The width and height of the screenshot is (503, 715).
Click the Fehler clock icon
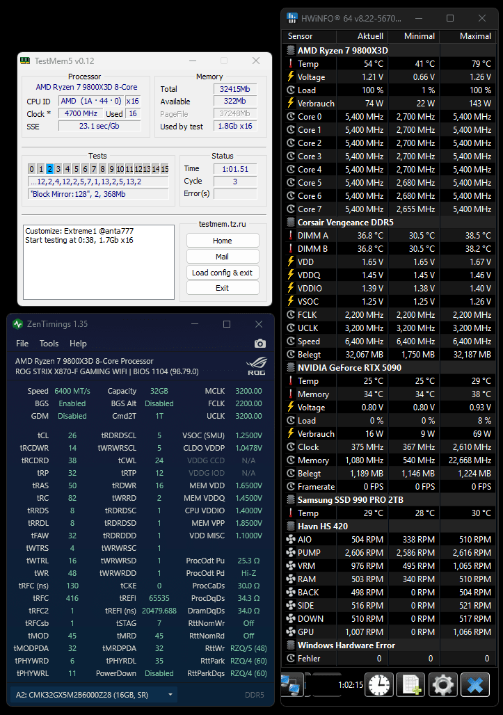point(291,659)
